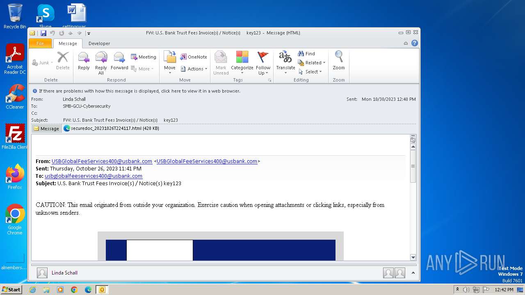Mark the message Unread
Screen dimensions: 525x295
pos(221,63)
